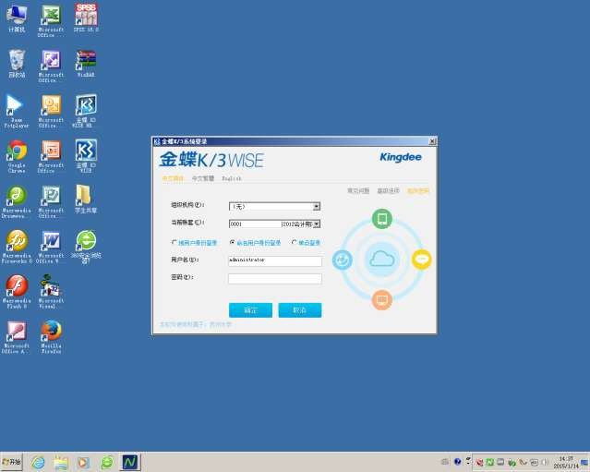The image size is (590, 472).
Task: Open the Microsoft Office Access desktop shortcut
Action: click(16, 337)
